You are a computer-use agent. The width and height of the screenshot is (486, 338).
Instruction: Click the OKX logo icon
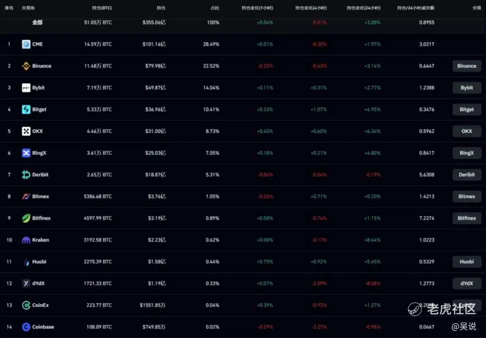(x=26, y=131)
